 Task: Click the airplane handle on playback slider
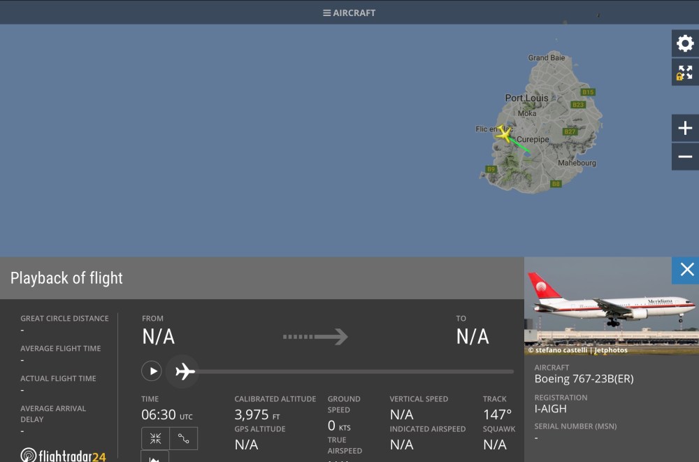click(185, 371)
